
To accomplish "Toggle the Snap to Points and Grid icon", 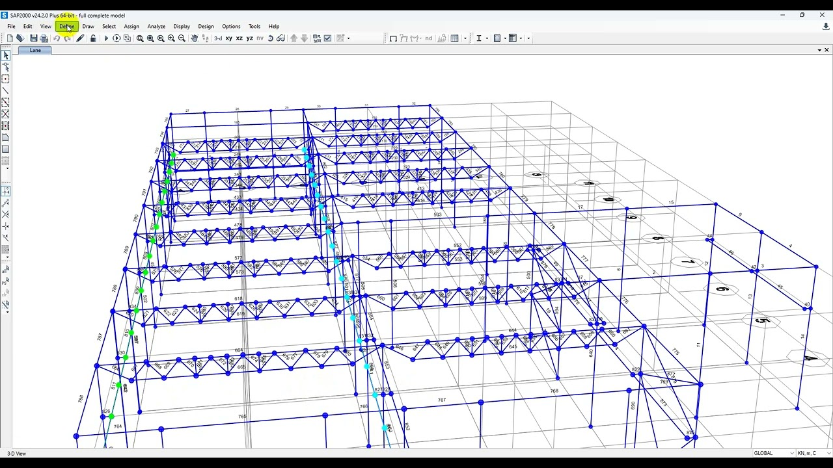I will pos(6,191).
